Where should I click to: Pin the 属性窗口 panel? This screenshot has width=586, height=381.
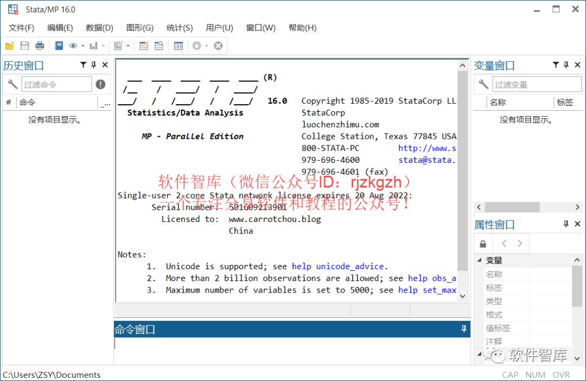(x=566, y=224)
